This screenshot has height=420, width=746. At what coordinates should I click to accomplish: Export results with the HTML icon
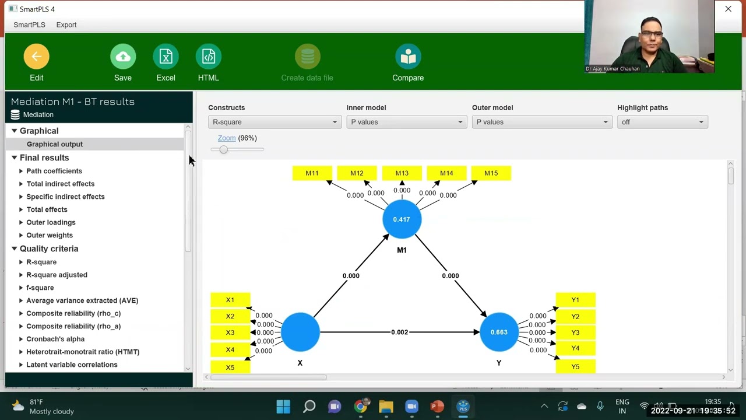coord(209,57)
